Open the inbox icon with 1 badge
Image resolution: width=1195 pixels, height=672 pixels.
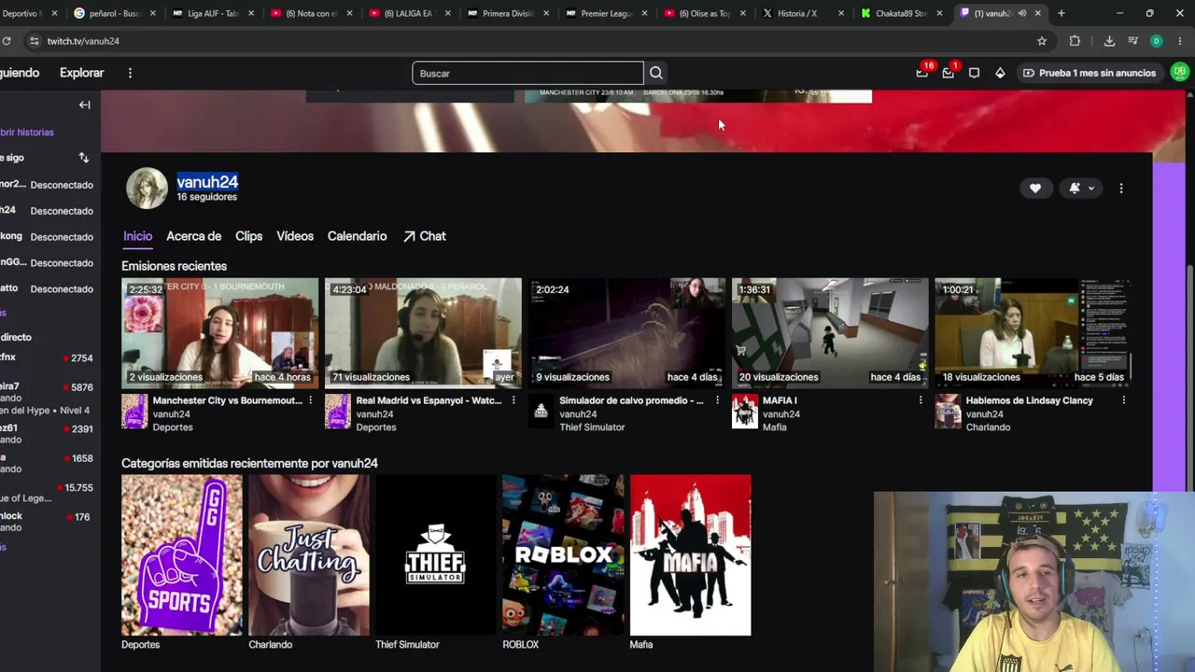click(x=949, y=73)
